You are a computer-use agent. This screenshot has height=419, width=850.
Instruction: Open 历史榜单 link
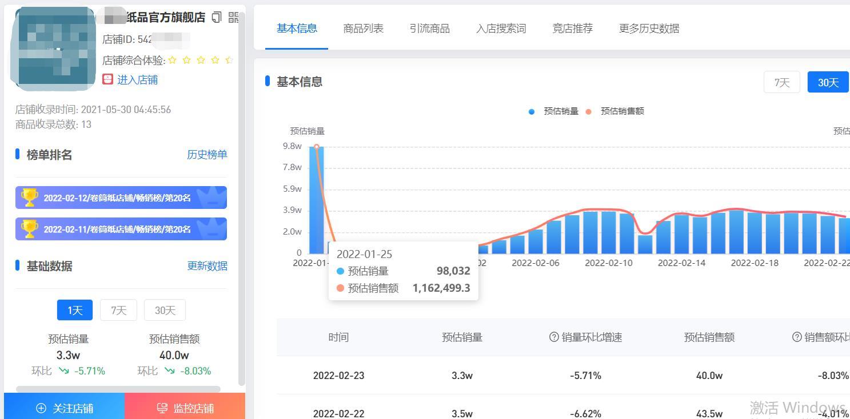(207, 155)
